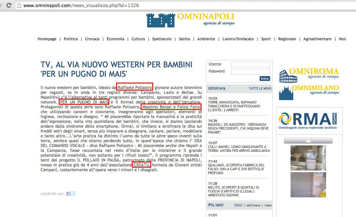356x217 pixels.
Task: Open the 15:03 Torre Annunziata news item
Action: [234, 104]
